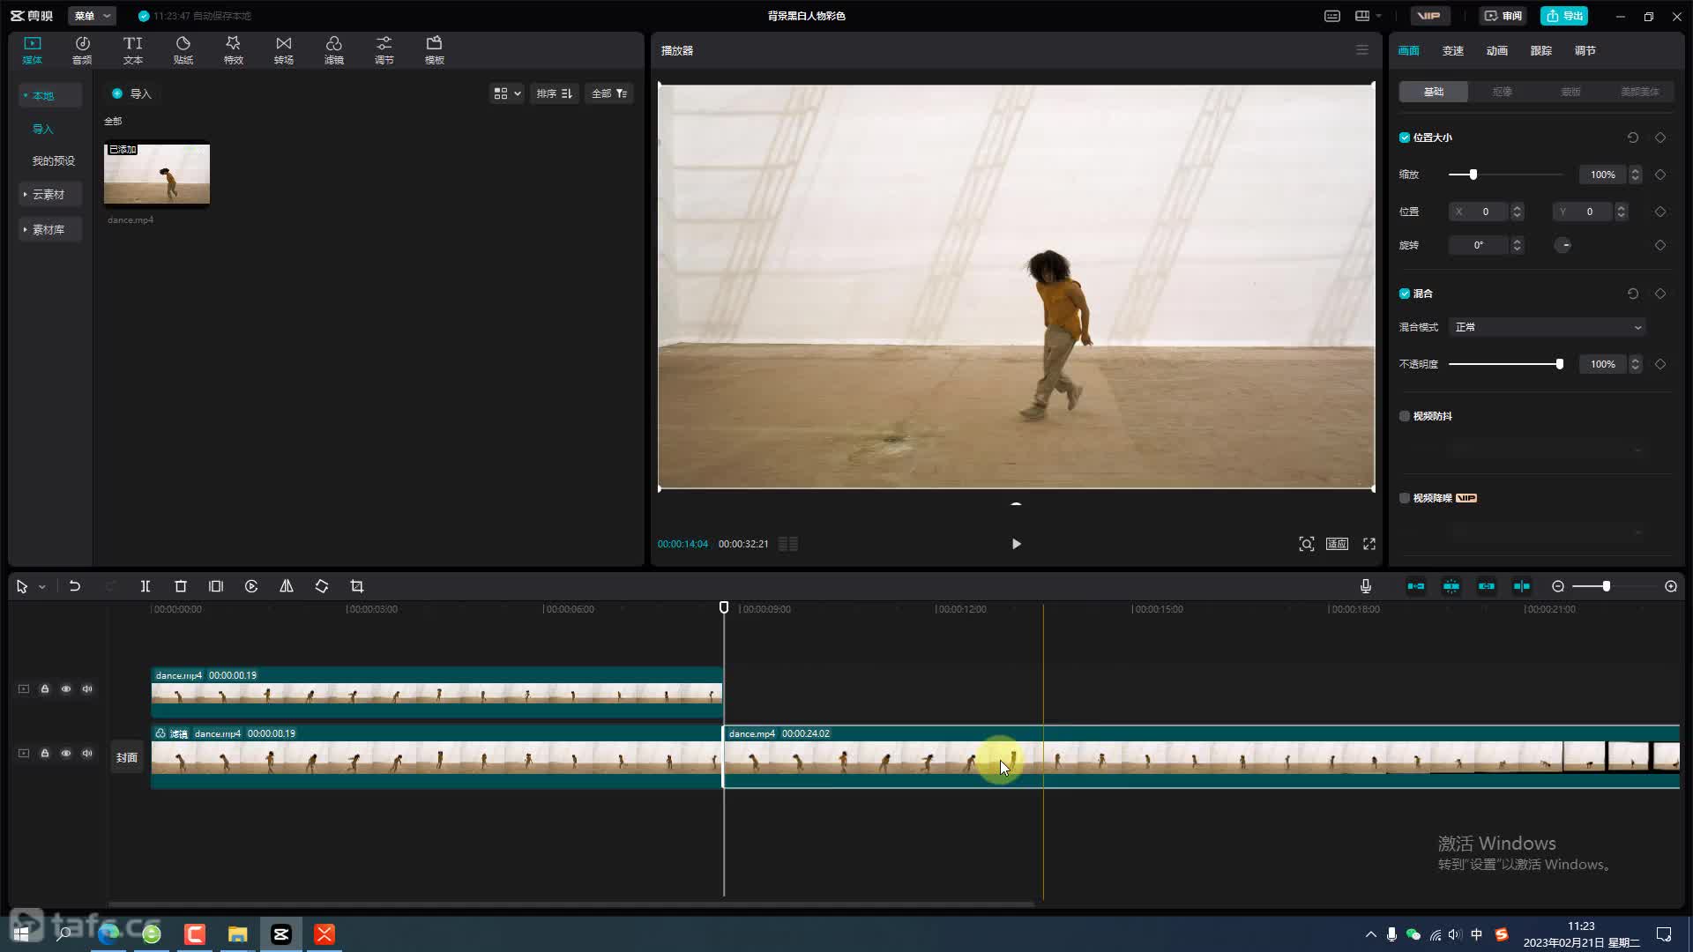Toggle the 位置大小 checkbox
The image size is (1693, 952).
pos(1405,138)
